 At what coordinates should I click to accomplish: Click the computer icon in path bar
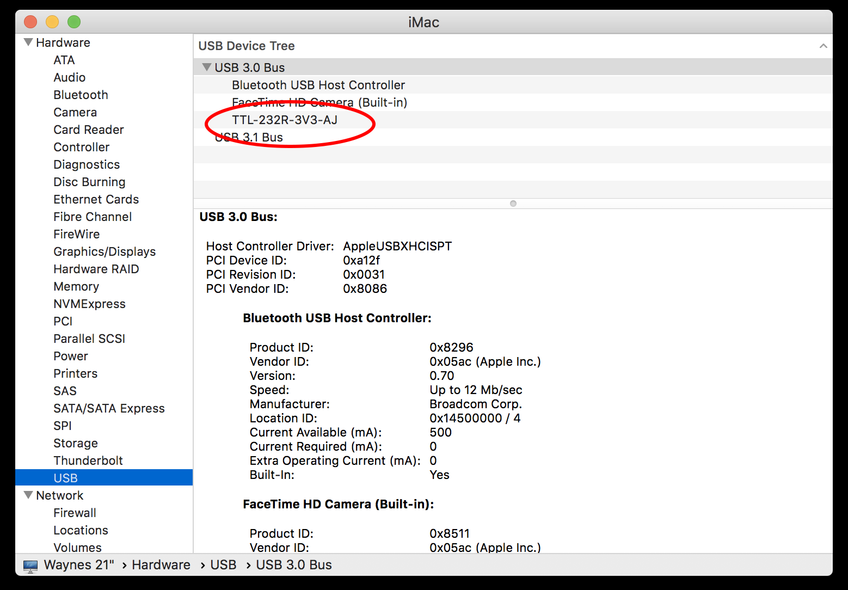30,566
